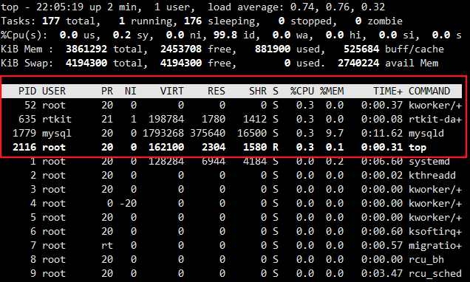
Task: Select the systemd command entry
Action: (x=429, y=162)
